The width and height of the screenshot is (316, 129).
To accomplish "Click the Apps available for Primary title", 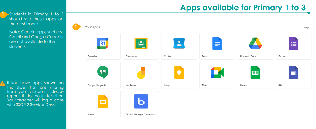I will (x=243, y=8).
